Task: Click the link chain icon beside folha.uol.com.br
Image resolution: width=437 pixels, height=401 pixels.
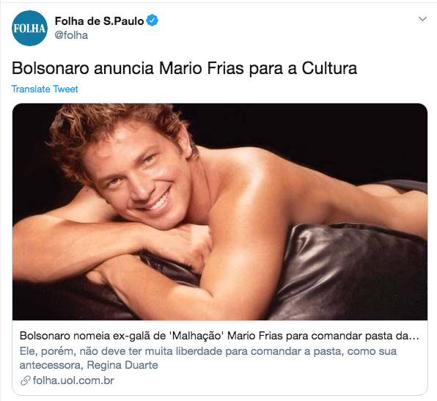Action: point(25,380)
